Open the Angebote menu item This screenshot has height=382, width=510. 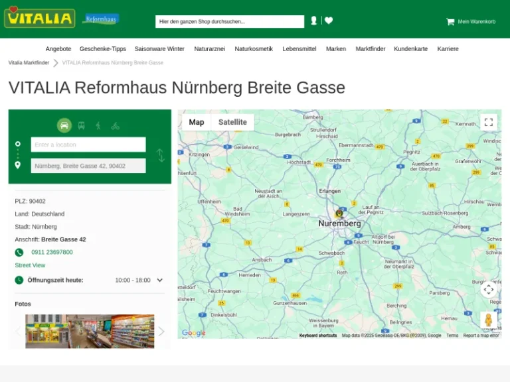(58, 49)
